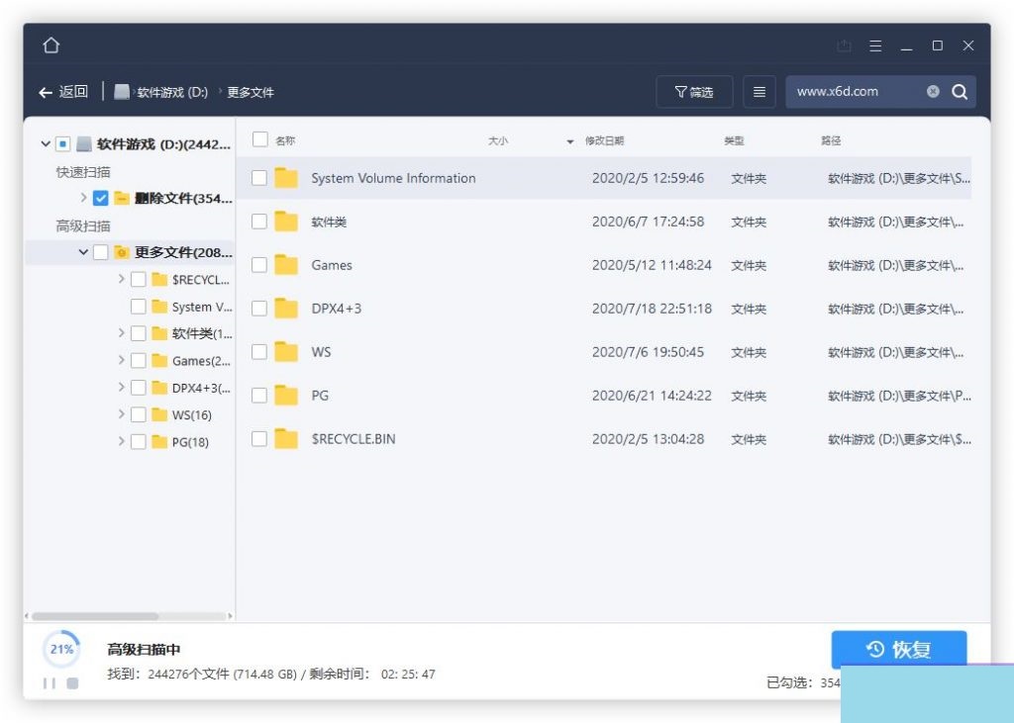The width and height of the screenshot is (1014, 723).
Task: Expand the $RECYCL... folder node
Action: pyautogui.click(x=121, y=279)
